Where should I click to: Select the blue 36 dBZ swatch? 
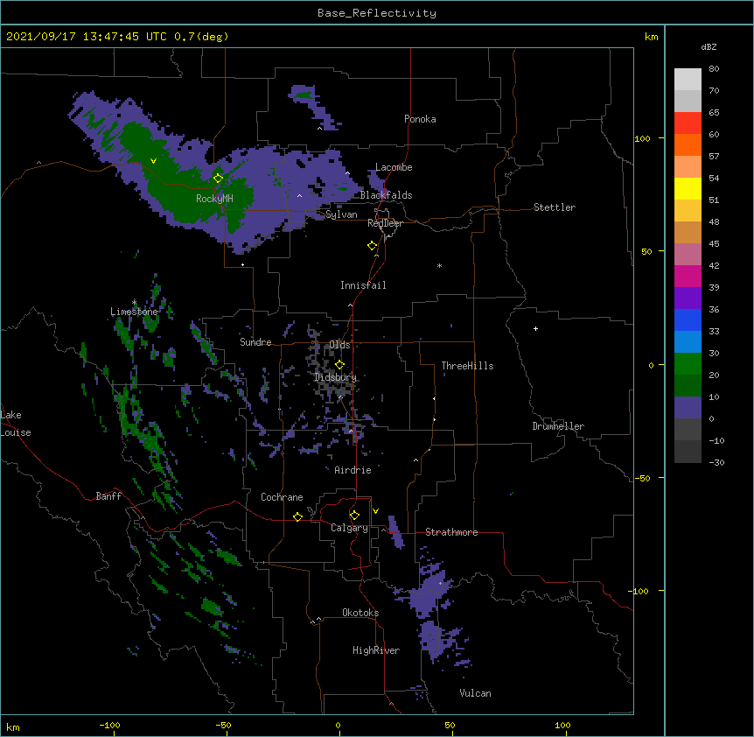(x=688, y=319)
